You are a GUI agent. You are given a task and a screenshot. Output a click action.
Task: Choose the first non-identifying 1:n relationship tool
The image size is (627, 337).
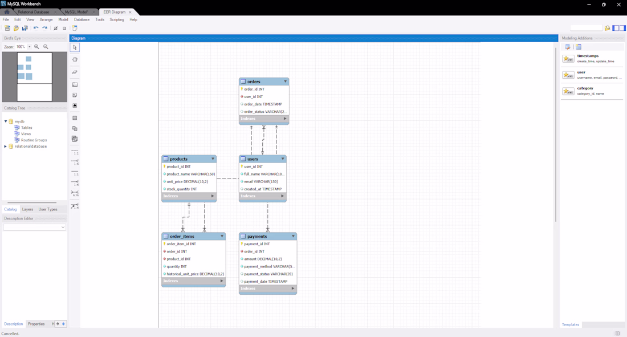[x=75, y=162]
